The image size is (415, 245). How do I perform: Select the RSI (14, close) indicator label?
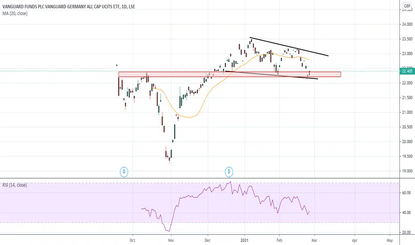click(x=15, y=185)
